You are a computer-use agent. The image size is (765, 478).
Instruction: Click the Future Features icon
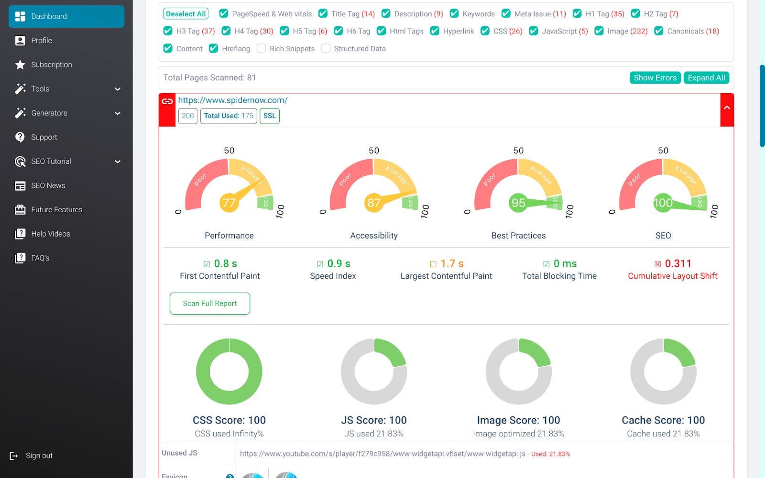tap(20, 210)
